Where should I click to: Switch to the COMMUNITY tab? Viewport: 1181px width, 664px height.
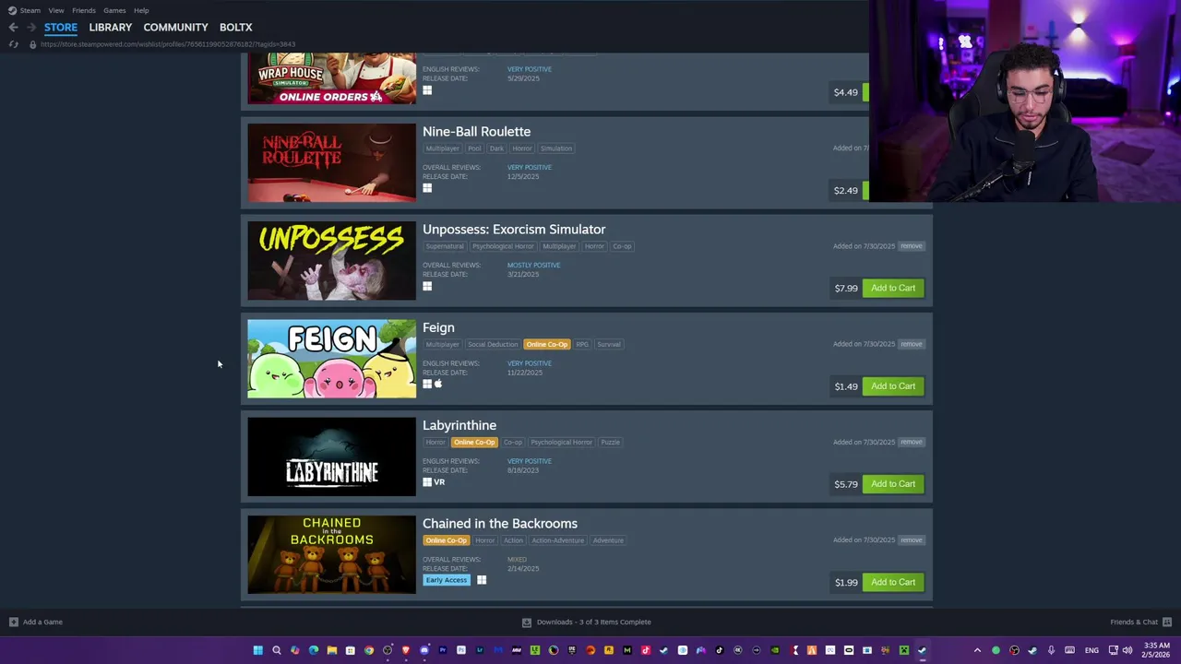pyautogui.click(x=175, y=28)
